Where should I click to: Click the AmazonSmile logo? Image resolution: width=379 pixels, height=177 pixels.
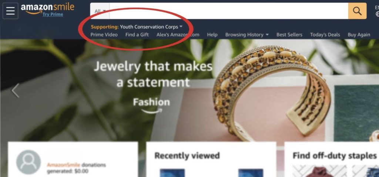(x=47, y=8)
